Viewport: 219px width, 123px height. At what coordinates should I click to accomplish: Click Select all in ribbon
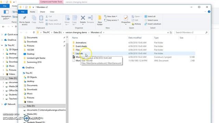coord(150,16)
